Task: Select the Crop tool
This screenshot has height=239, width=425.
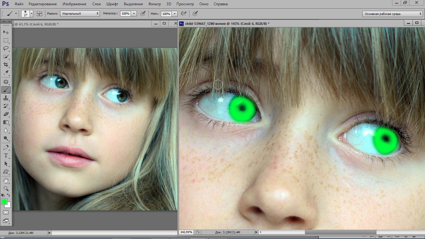Action: point(6,65)
